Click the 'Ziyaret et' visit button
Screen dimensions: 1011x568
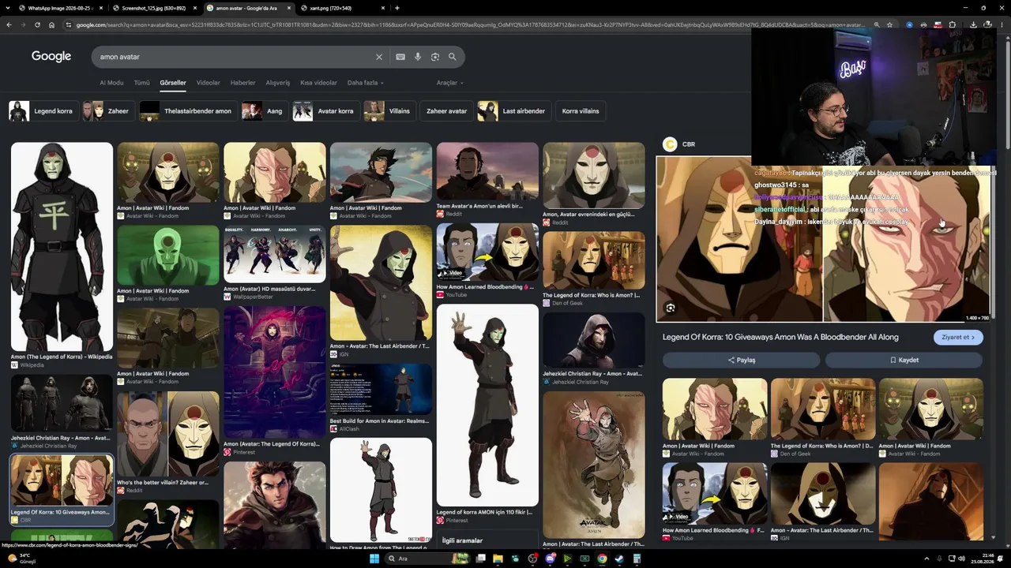958,337
